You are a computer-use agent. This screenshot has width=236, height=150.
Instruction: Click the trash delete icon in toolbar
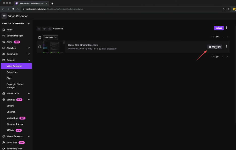click(49, 29)
